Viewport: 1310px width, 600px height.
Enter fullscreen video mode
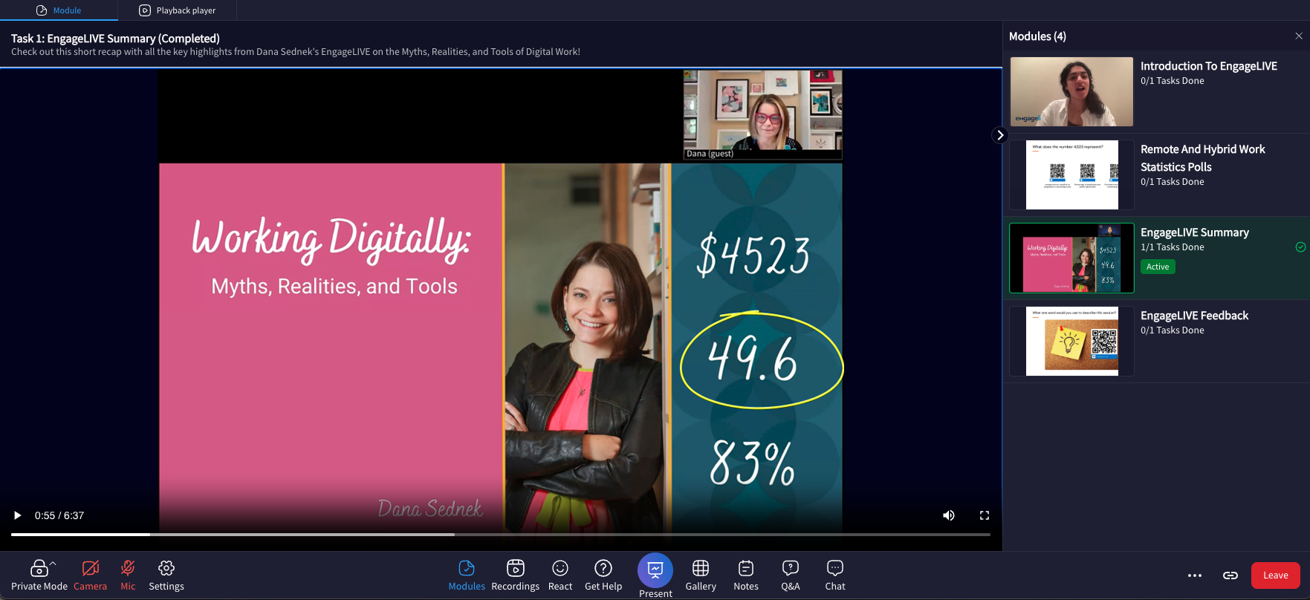pos(985,515)
